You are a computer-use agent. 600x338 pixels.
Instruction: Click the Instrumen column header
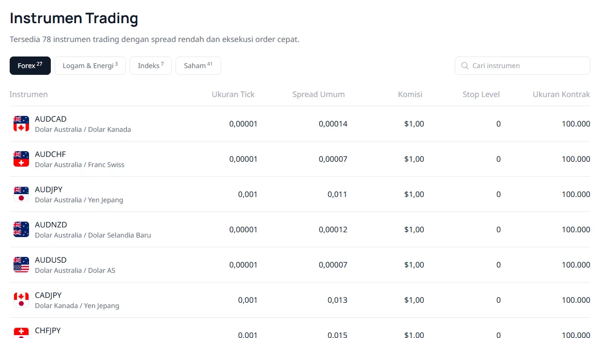point(29,94)
